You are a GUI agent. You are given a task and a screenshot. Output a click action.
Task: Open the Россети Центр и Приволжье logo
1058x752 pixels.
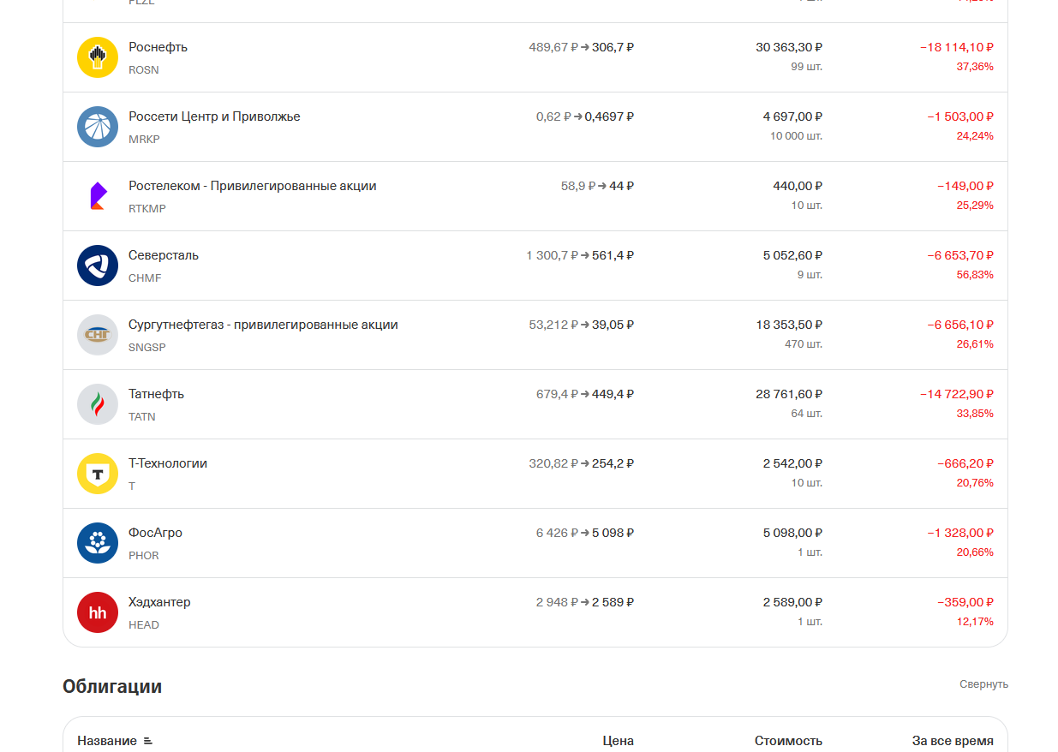pos(98,127)
